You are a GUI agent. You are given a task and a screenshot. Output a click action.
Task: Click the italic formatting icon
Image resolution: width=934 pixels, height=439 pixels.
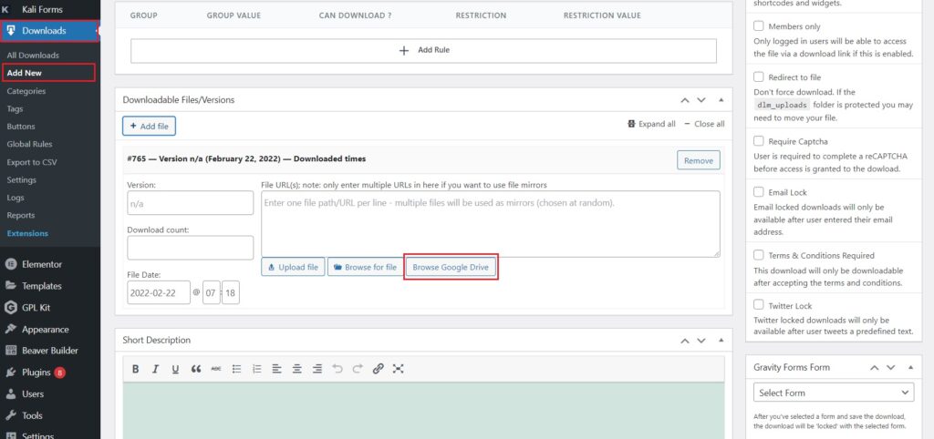pyautogui.click(x=155, y=369)
